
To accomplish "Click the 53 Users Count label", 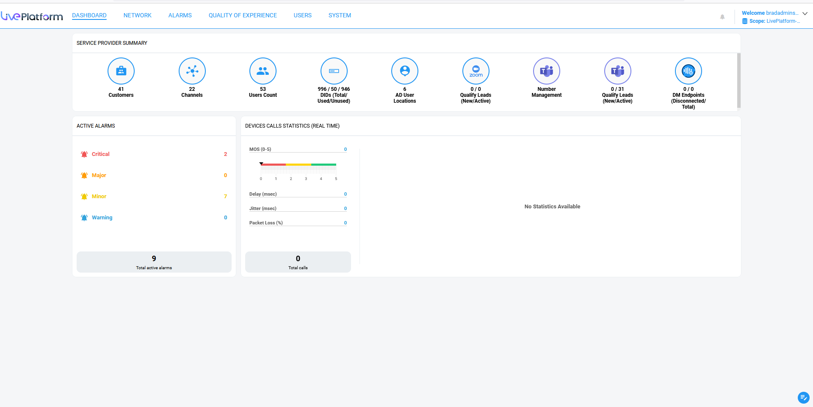I will (263, 92).
